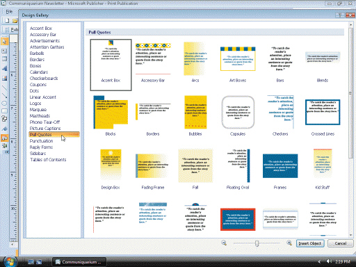This screenshot has height=267, width=356.
Task: Open the Marquee category
Action: pos(38,110)
